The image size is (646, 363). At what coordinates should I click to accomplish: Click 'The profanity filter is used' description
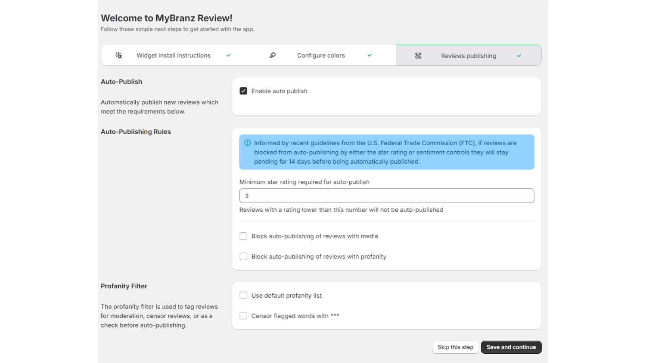click(x=159, y=316)
